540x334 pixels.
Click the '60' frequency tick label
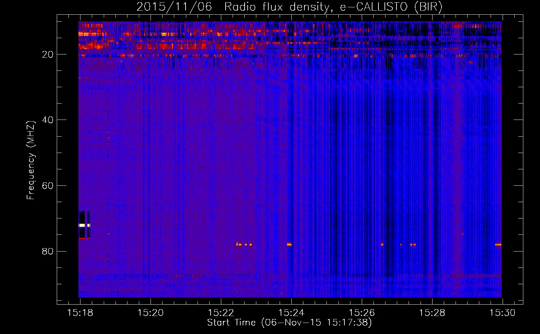[48, 186]
